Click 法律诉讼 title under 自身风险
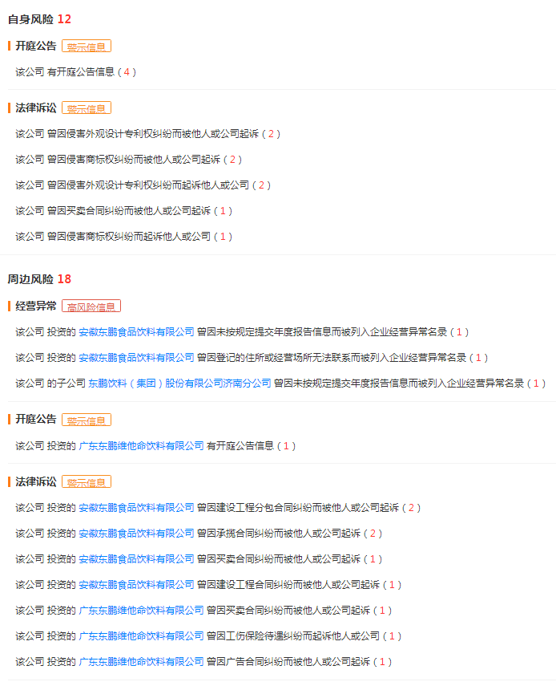The width and height of the screenshot is (556, 686). point(36,108)
